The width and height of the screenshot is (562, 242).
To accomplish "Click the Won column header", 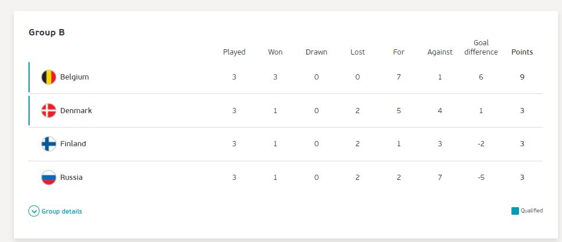I will [275, 52].
